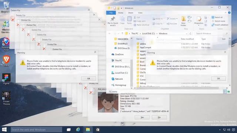
Task: Launch Internet Explorer from the taskbar
Action: [78, 130]
